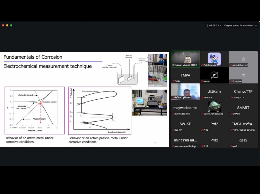This screenshot has height=194, width=260.
Task: Click the pin icon on Ekkarut Viyanit's tile
Action: (173, 65)
